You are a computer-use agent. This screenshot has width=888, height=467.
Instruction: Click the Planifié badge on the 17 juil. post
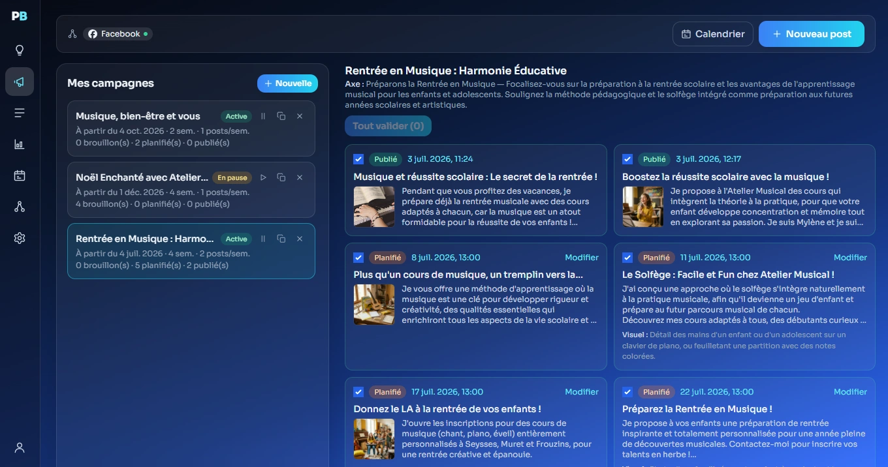point(387,392)
